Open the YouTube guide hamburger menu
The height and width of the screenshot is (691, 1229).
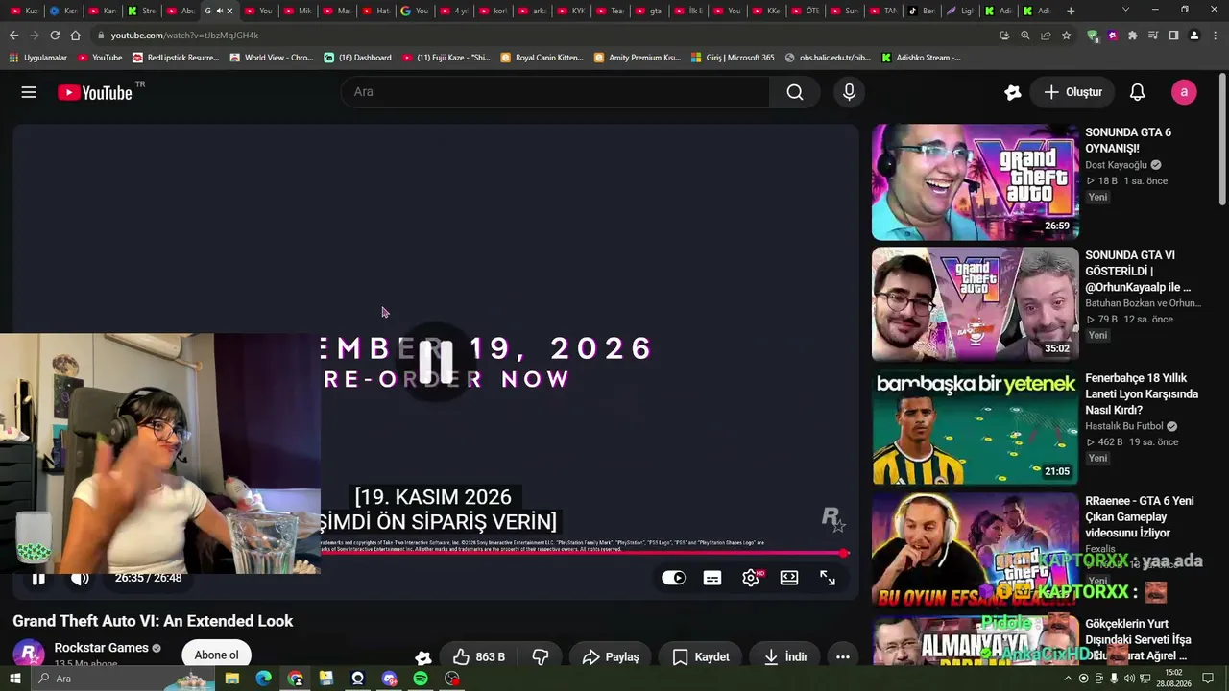tap(29, 92)
